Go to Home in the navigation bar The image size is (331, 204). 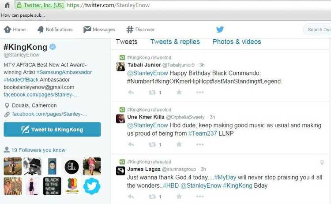[x=15, y=30]
